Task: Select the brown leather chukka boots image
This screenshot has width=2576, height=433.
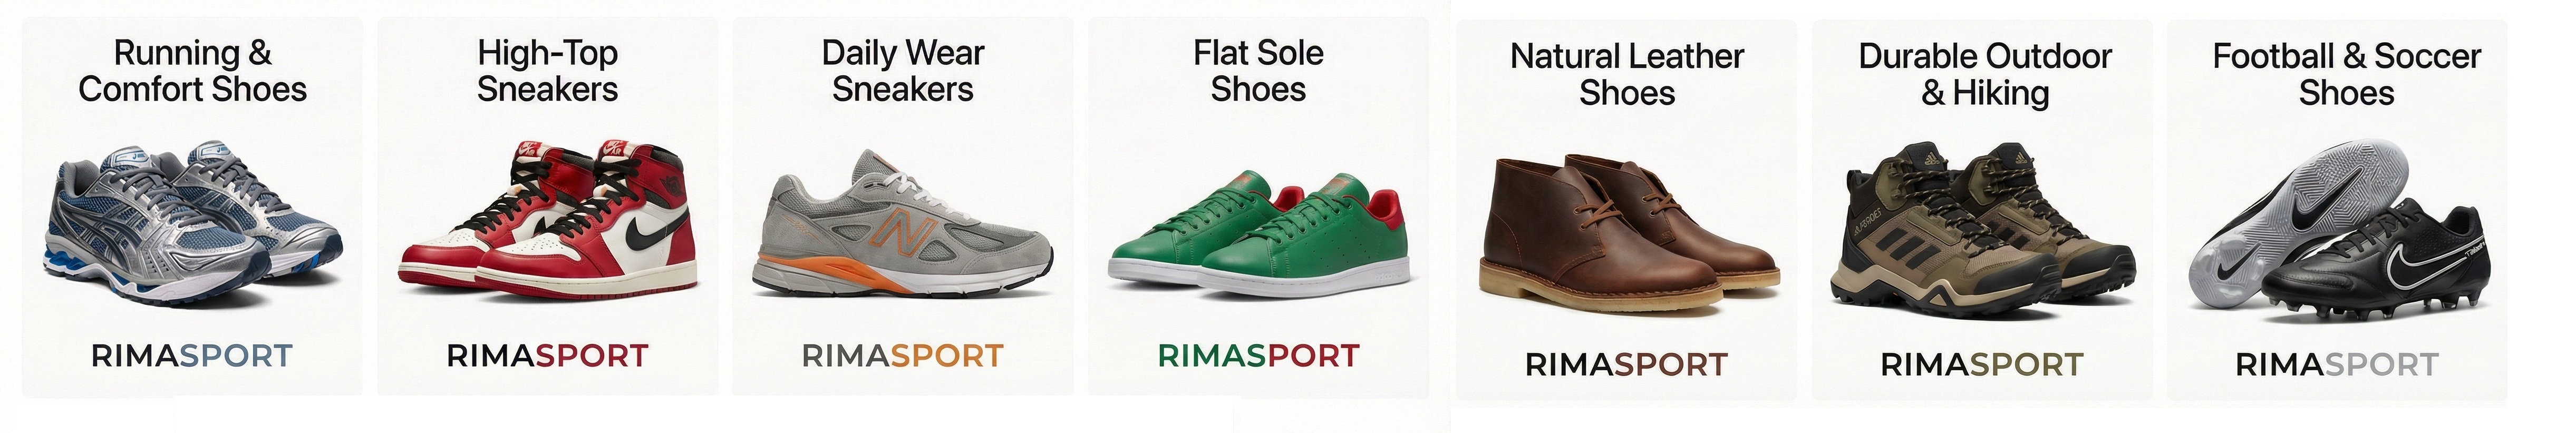Action: [x=1628, y=230]
